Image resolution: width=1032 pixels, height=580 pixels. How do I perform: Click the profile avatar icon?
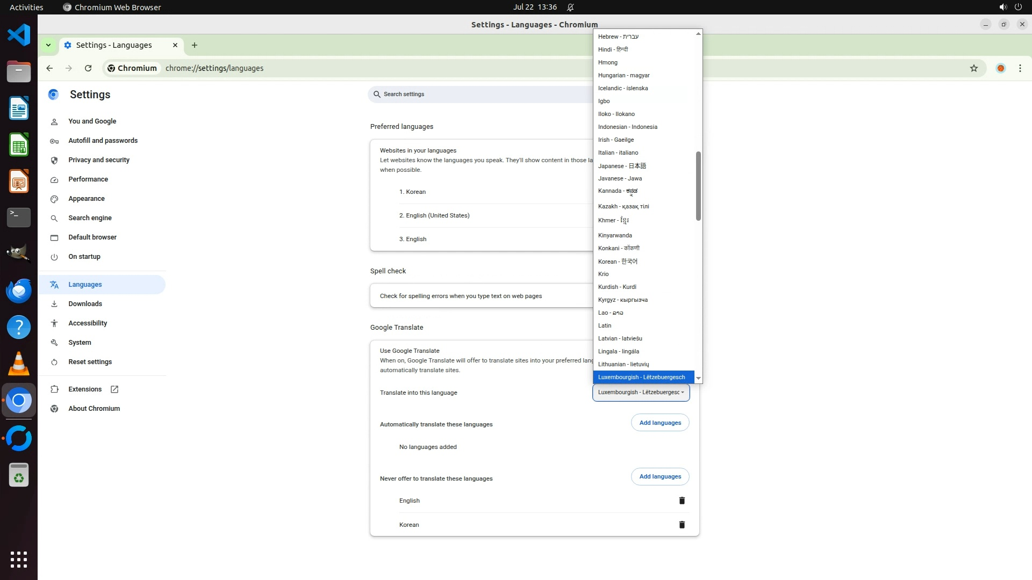coord(1000,68)
